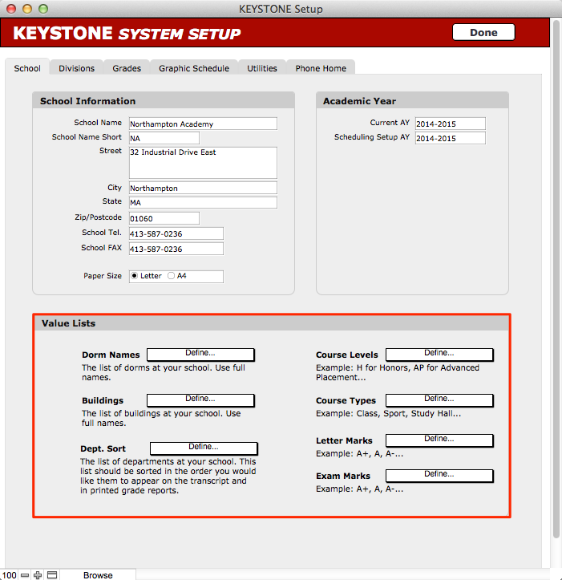The width and height of the screenshot is (562, 580).
Task: Open the Utilities tab
Action: pyautogui.click(x=262, y=68)
